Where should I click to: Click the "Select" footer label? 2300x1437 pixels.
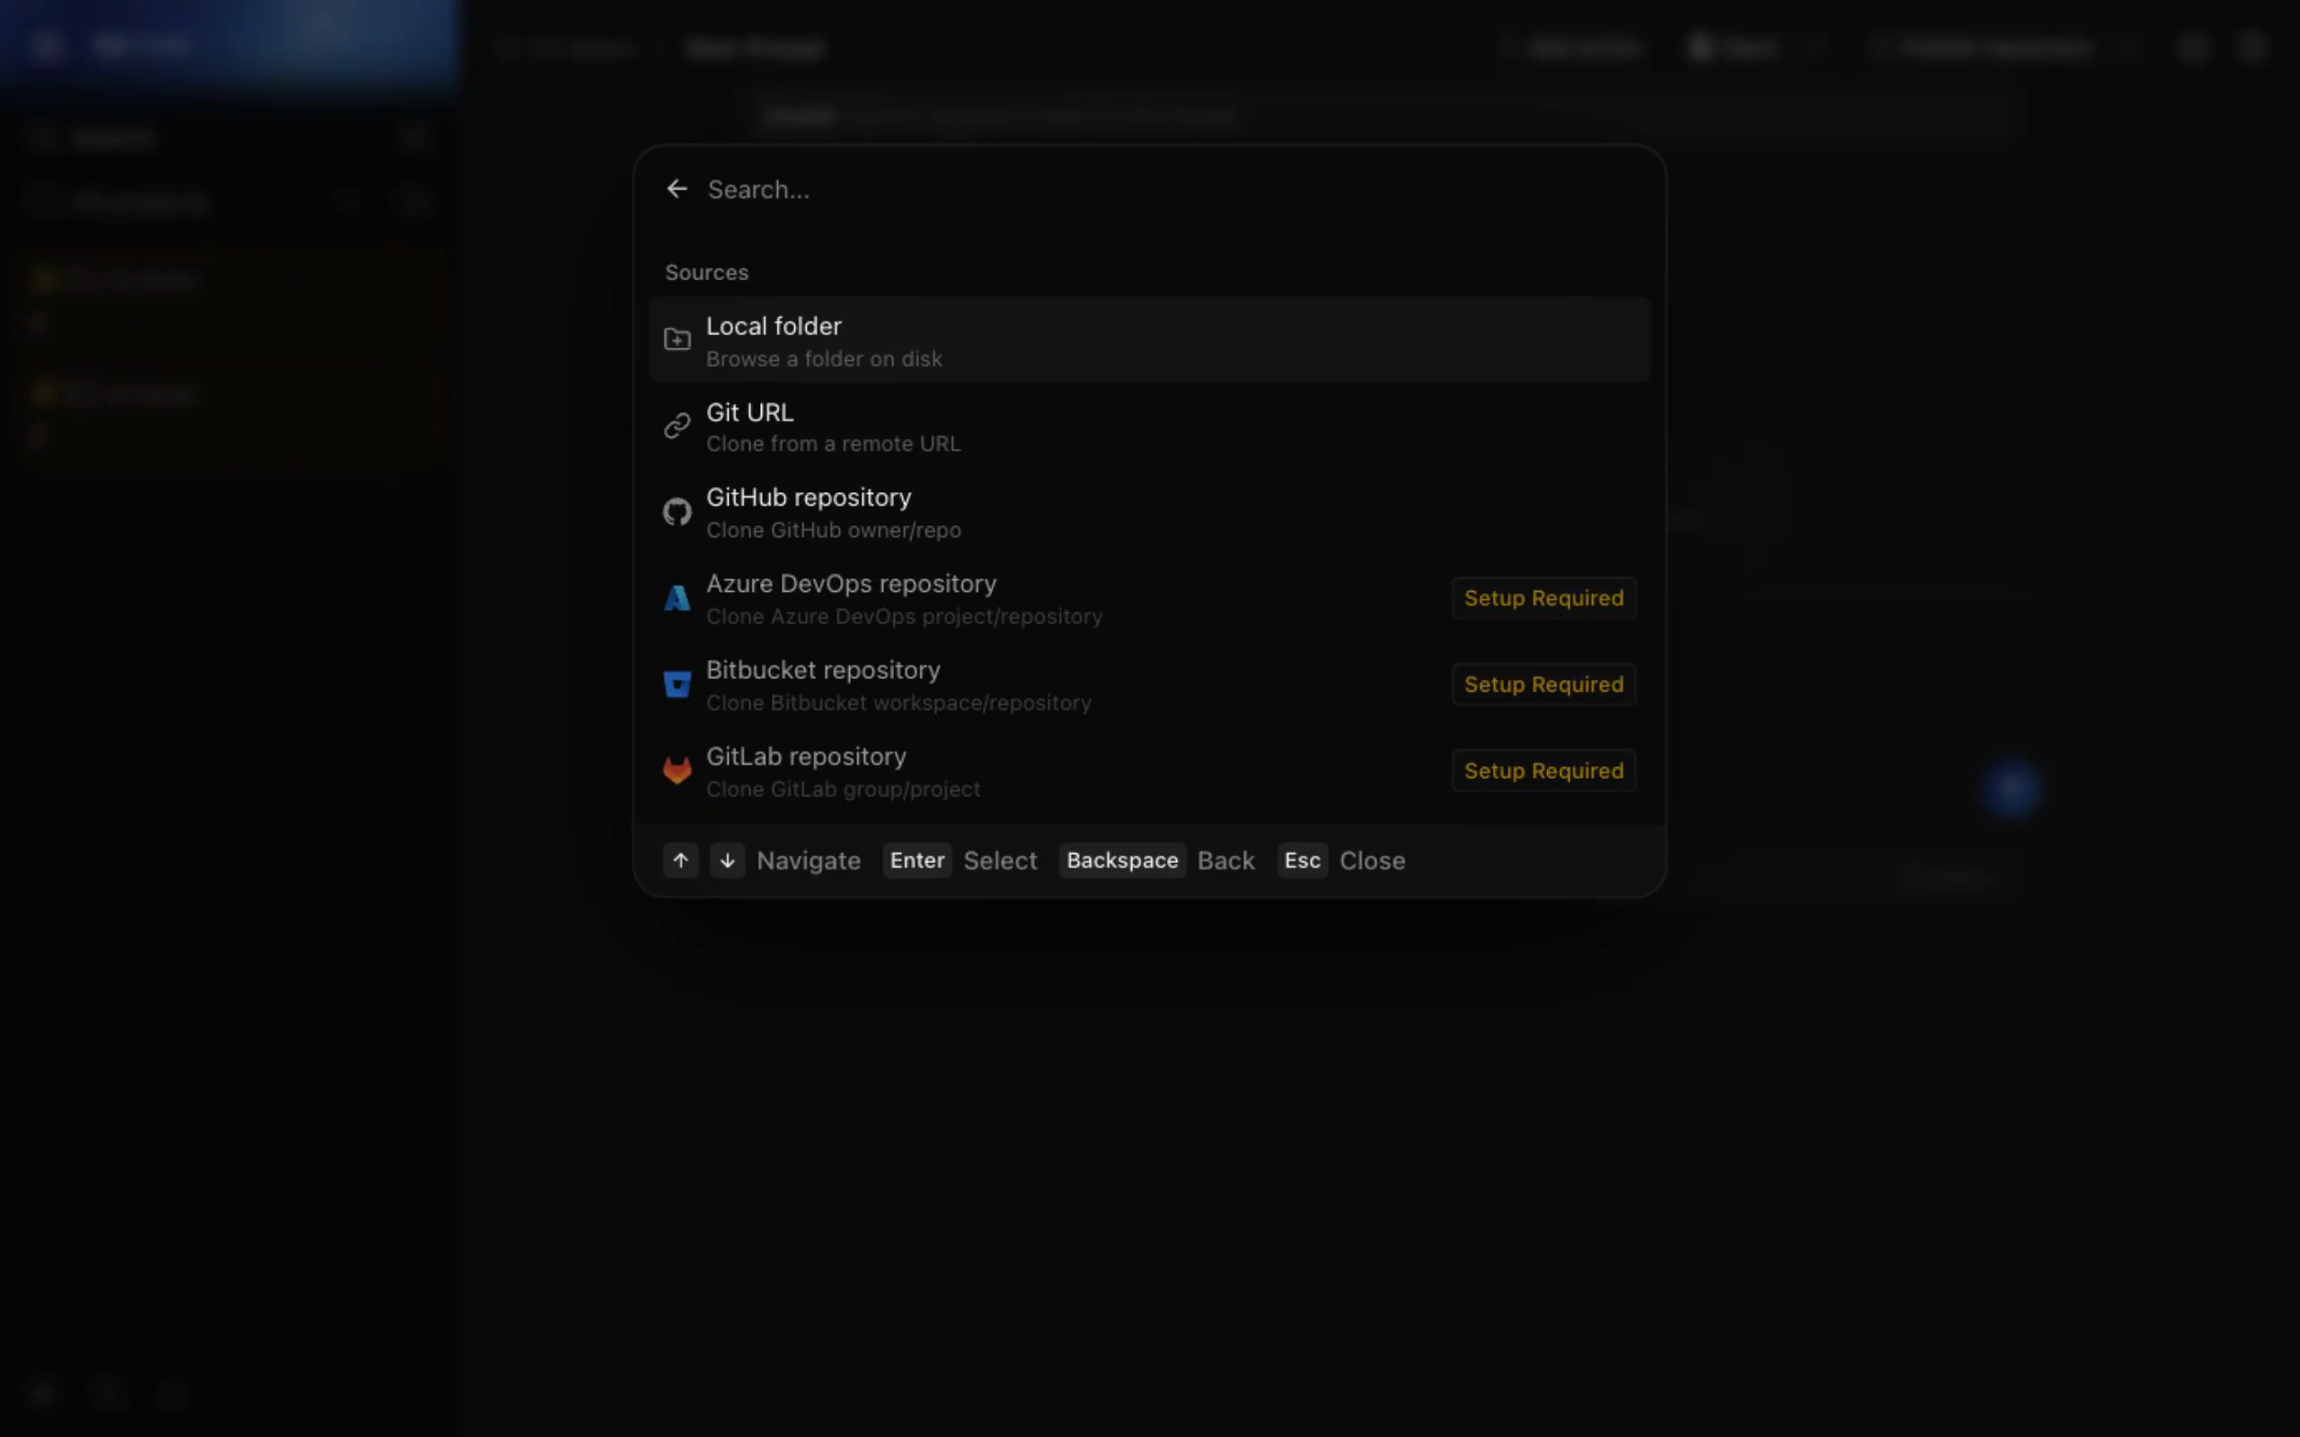pos(1000,861)
